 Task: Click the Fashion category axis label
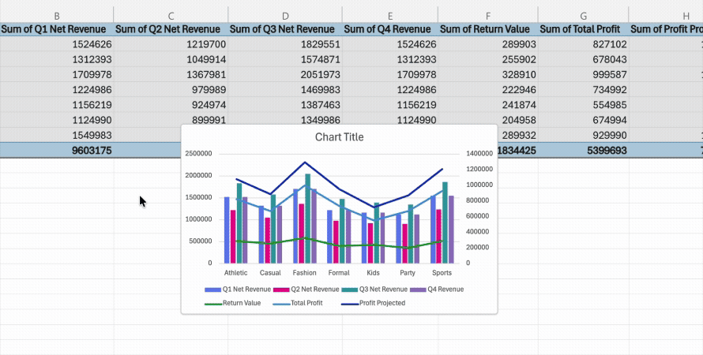point(304,273)
